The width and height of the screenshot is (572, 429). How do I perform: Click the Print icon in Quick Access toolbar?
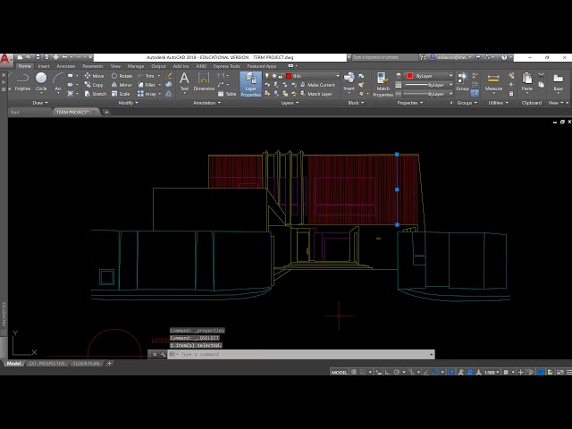point(55,57)
